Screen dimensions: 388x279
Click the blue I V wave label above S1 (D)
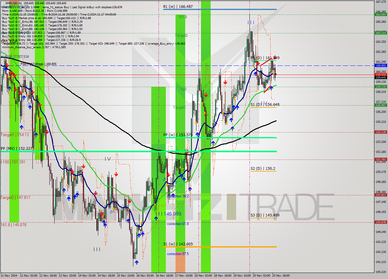click(264, 103)
